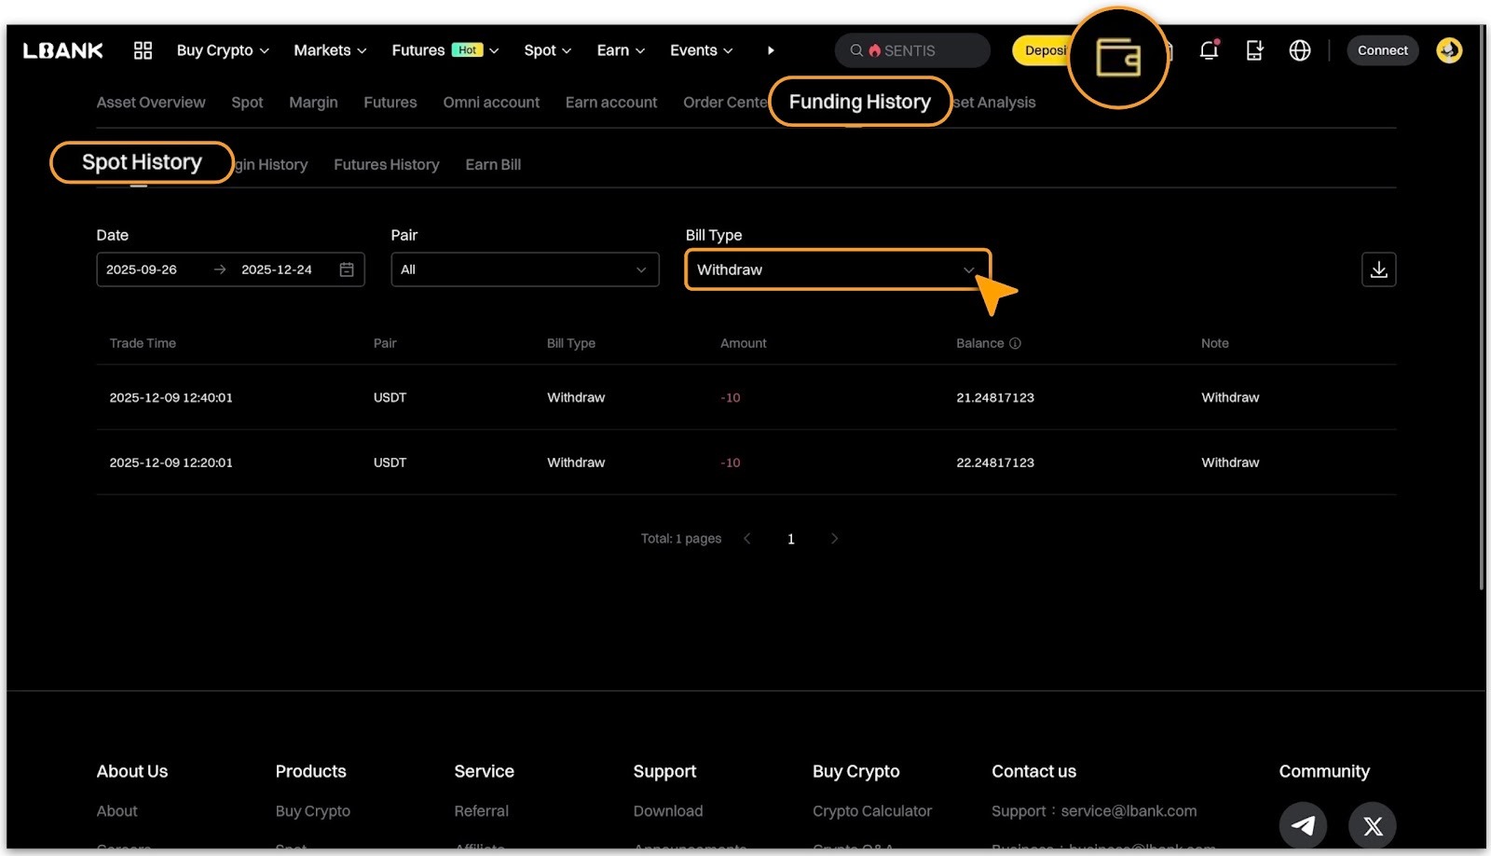Click the Connect button
The image size is (1491, 856).
(1382, 50)
